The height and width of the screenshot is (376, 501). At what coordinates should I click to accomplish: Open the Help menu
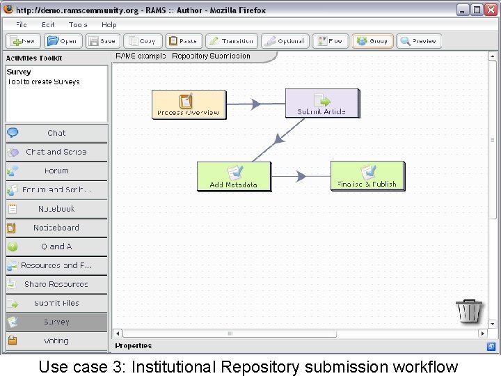tap(109, 24)
